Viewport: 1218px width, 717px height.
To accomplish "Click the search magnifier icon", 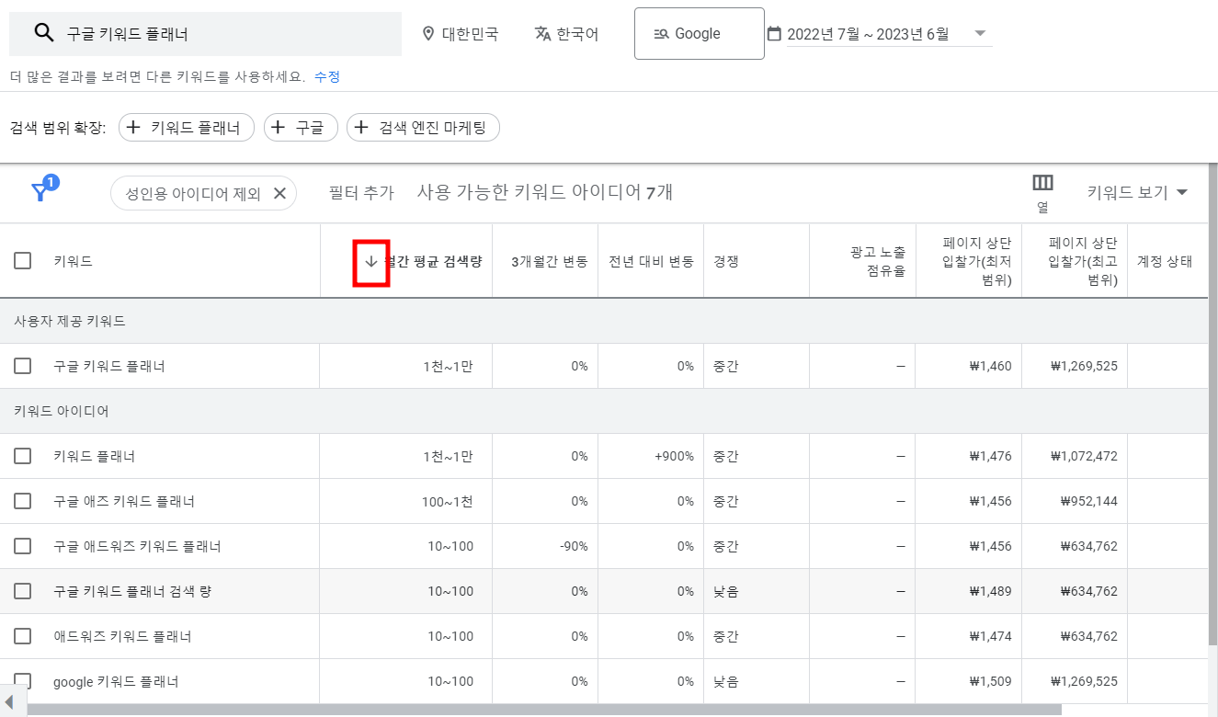I will pos(43,33).
